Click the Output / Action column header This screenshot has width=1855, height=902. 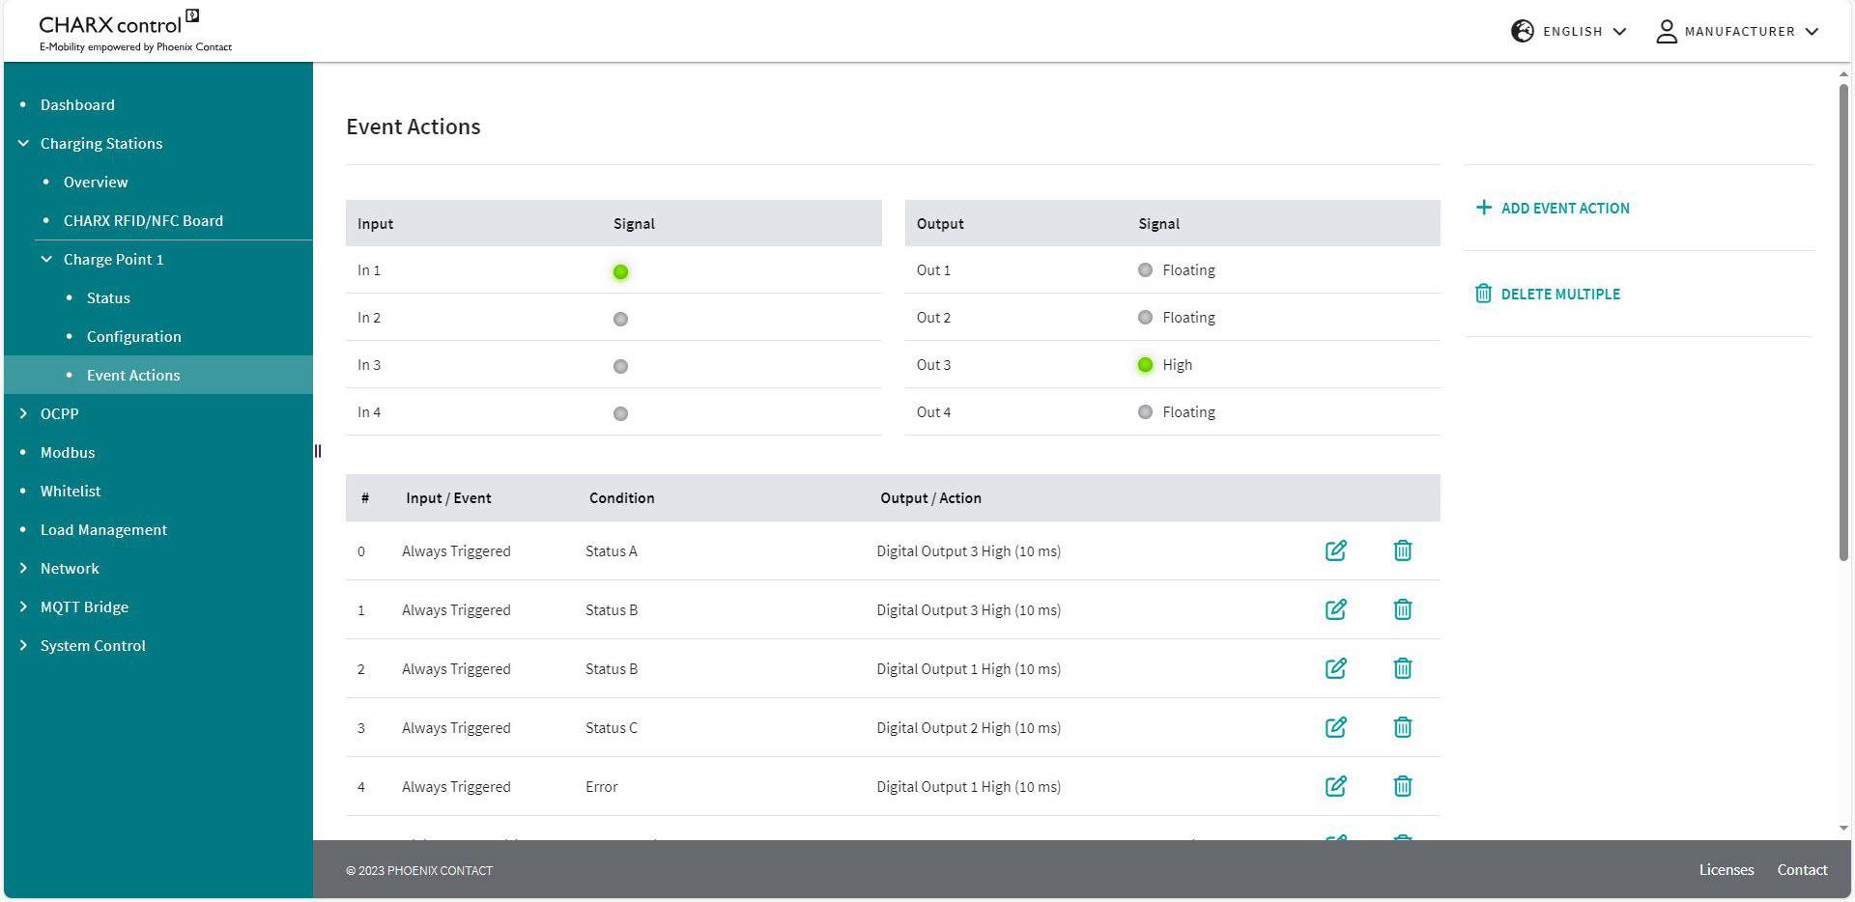(930, 498)
